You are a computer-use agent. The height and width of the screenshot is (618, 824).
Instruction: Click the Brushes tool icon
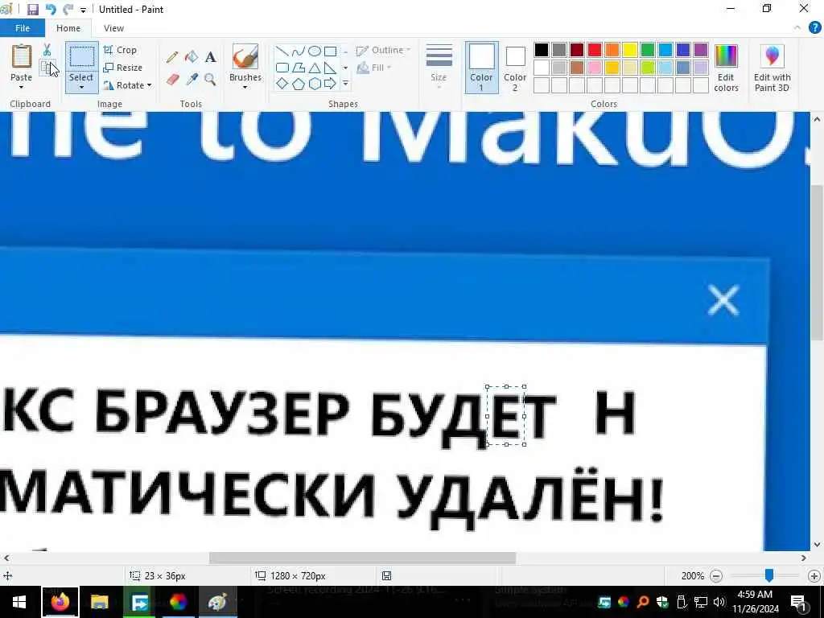[245, 57]
